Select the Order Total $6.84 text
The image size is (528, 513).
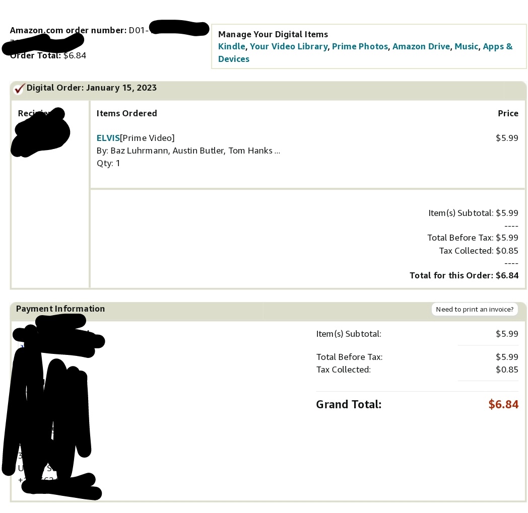(x=48, y=55)
